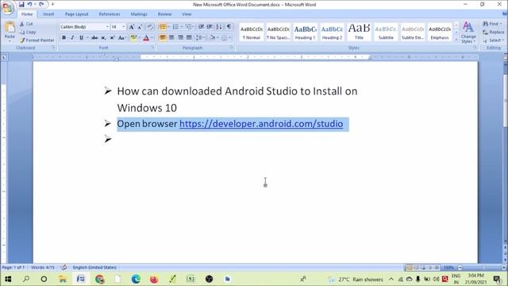Set Center alignment
508x286 pixels.
(171, 37)
